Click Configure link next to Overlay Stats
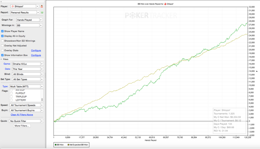The height and width of the screenshot is (149, 260). [x=36, y=51]
